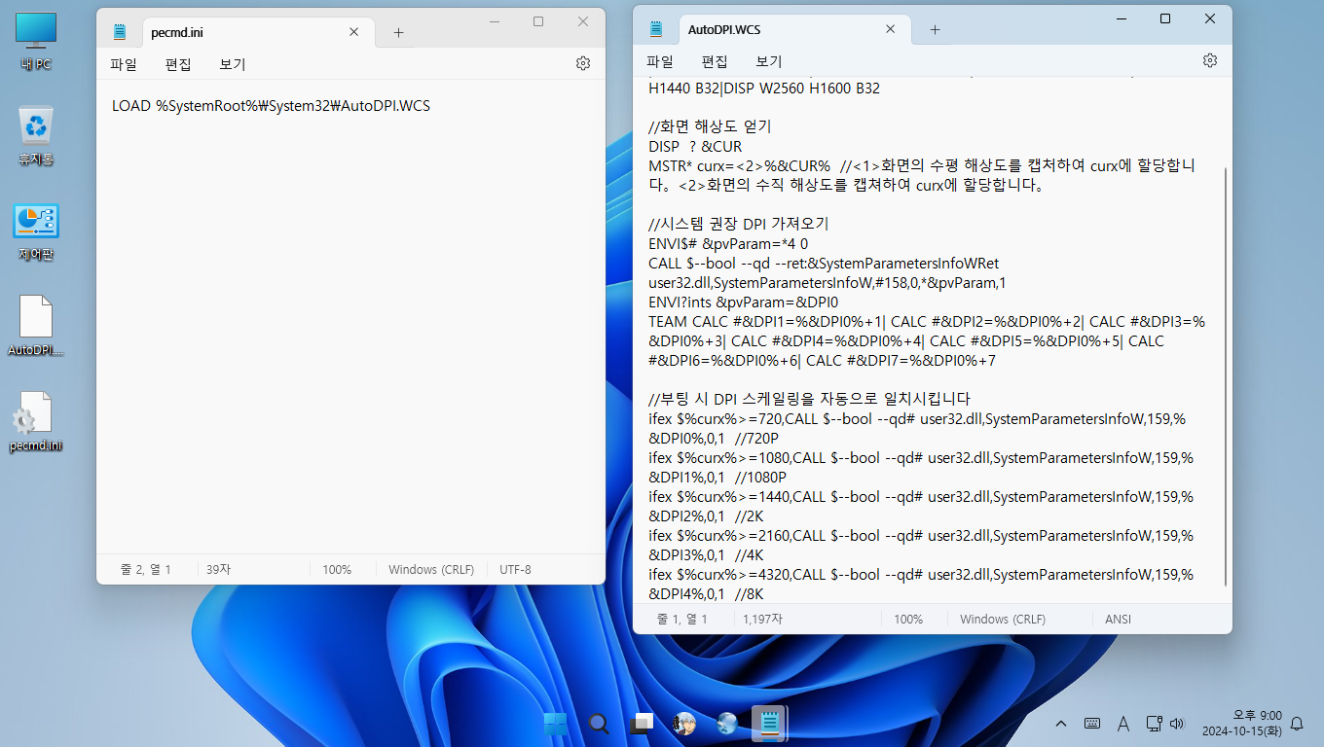Open the 내 PC desktop icon
This screenshot has width=1324, height=747.
(36, 42)
